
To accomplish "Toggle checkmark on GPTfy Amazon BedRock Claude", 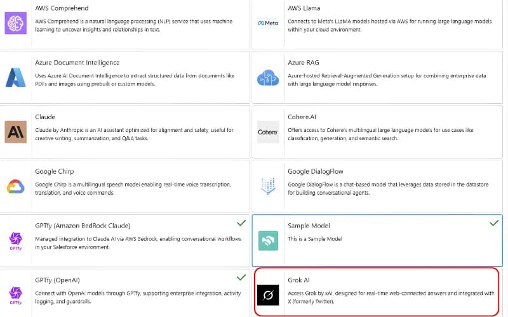I will [241, 223].
